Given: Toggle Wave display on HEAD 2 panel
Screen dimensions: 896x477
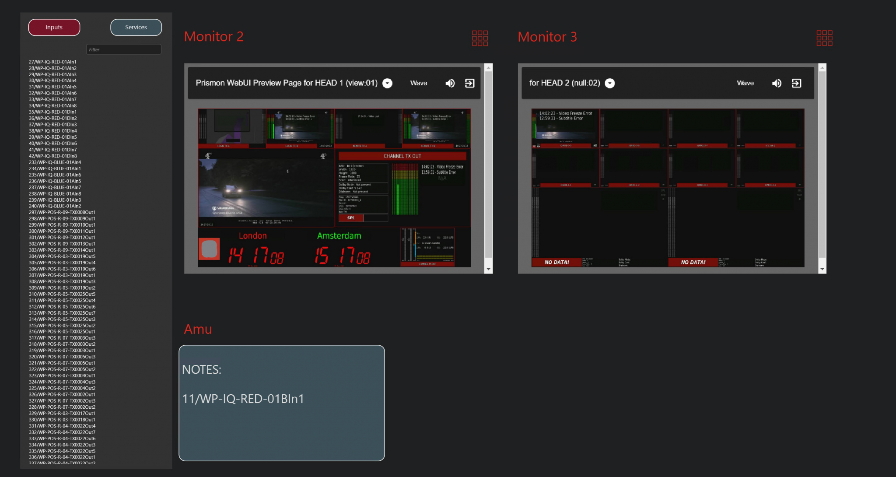Looking at the screenshot, I should [x=745, y=83].
